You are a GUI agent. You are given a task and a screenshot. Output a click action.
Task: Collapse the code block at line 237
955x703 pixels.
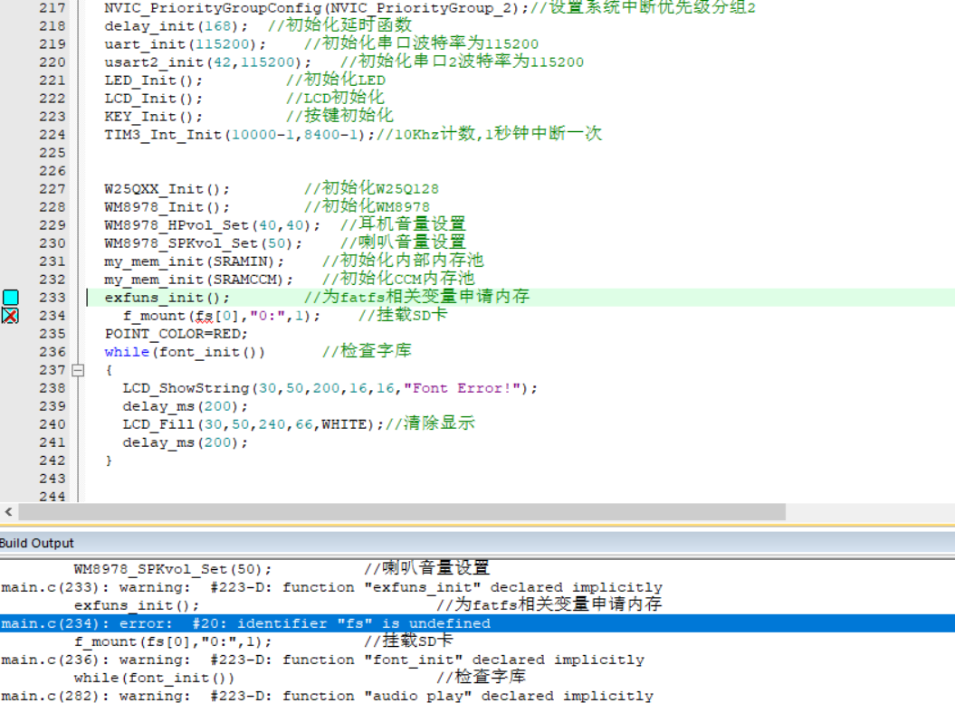78,370
